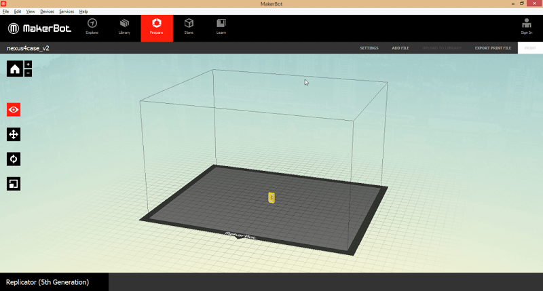Select the Look eye tool
Screen dimensions: 543x291
pos(14,110)
